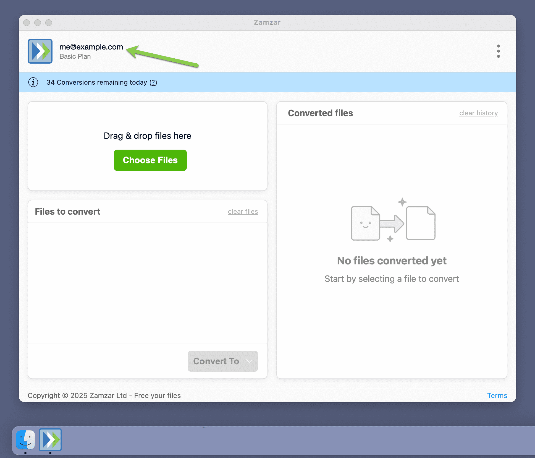Screen dimensions: 535x458
Task: Click clear files above the conversion queue
Action: 243,211
